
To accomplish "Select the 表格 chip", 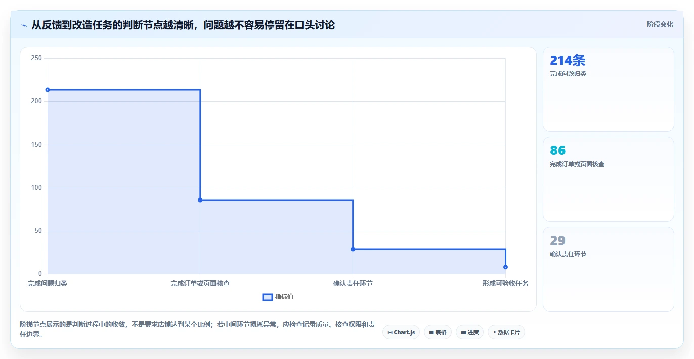I will point(438,332).
